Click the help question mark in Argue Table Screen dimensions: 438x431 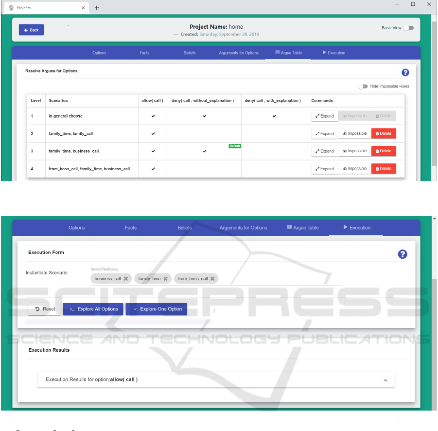coord(405,72)
